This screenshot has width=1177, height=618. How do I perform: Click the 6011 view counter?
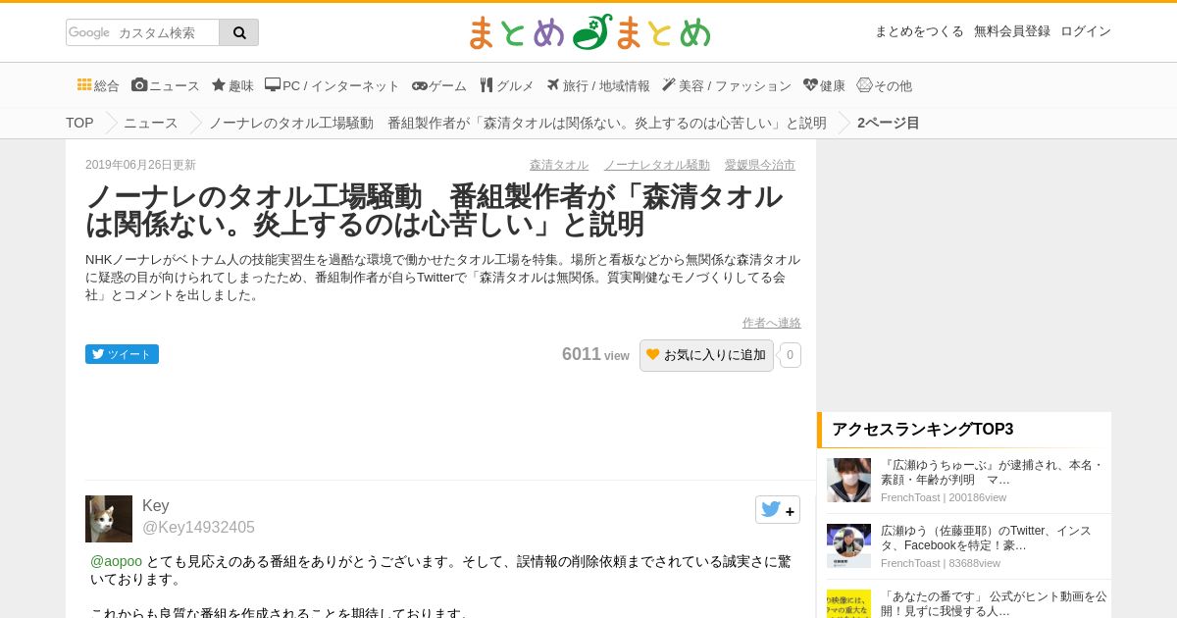point(595,354)
